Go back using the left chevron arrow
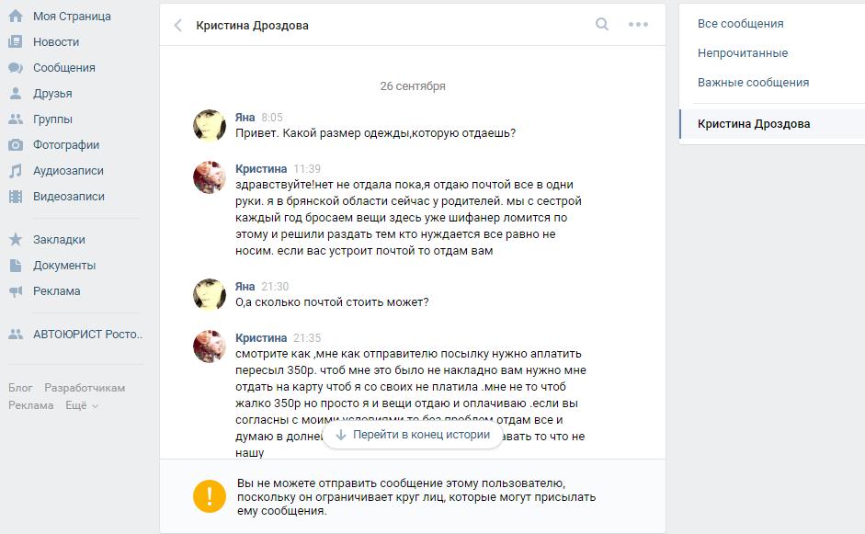Viewport: 865px width, 534px height. (x=177, y=26)
